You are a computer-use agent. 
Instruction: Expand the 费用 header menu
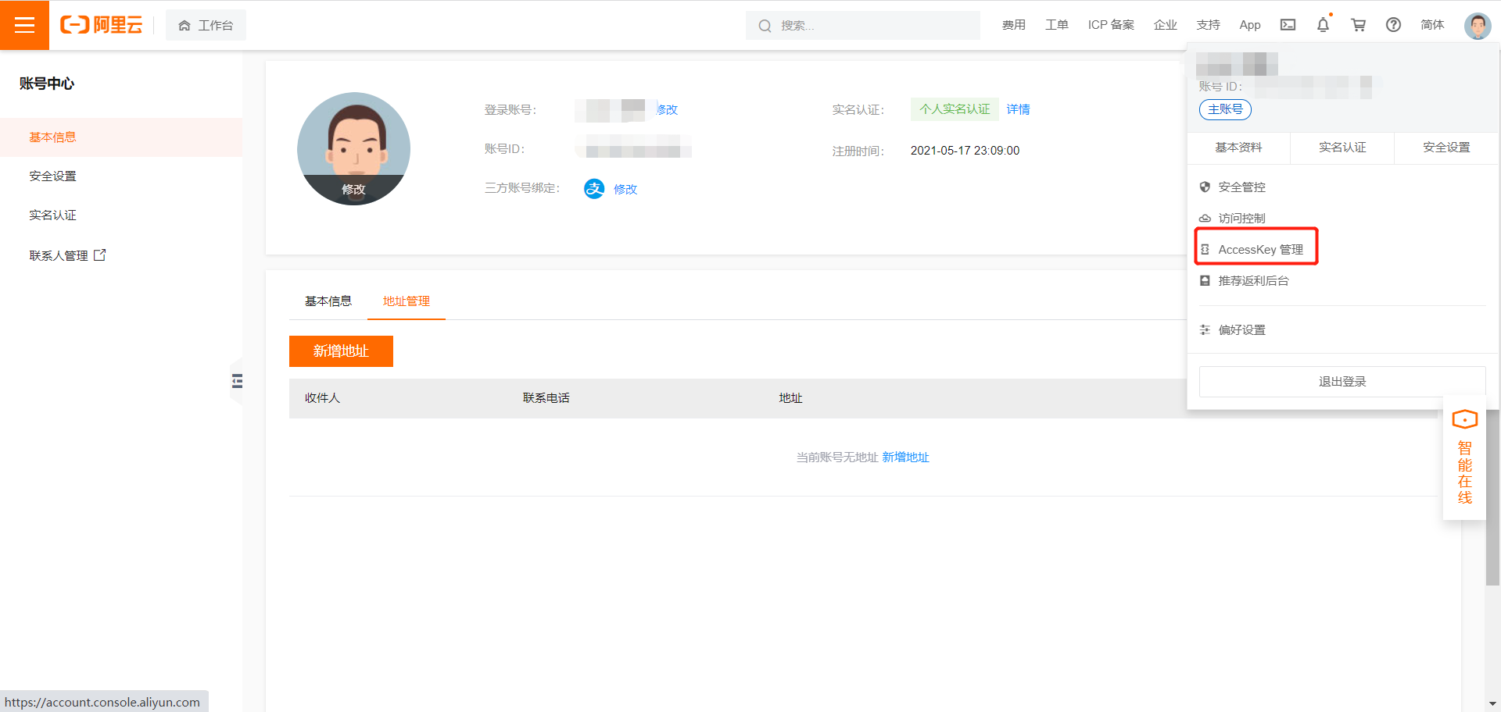(1013, 25)
